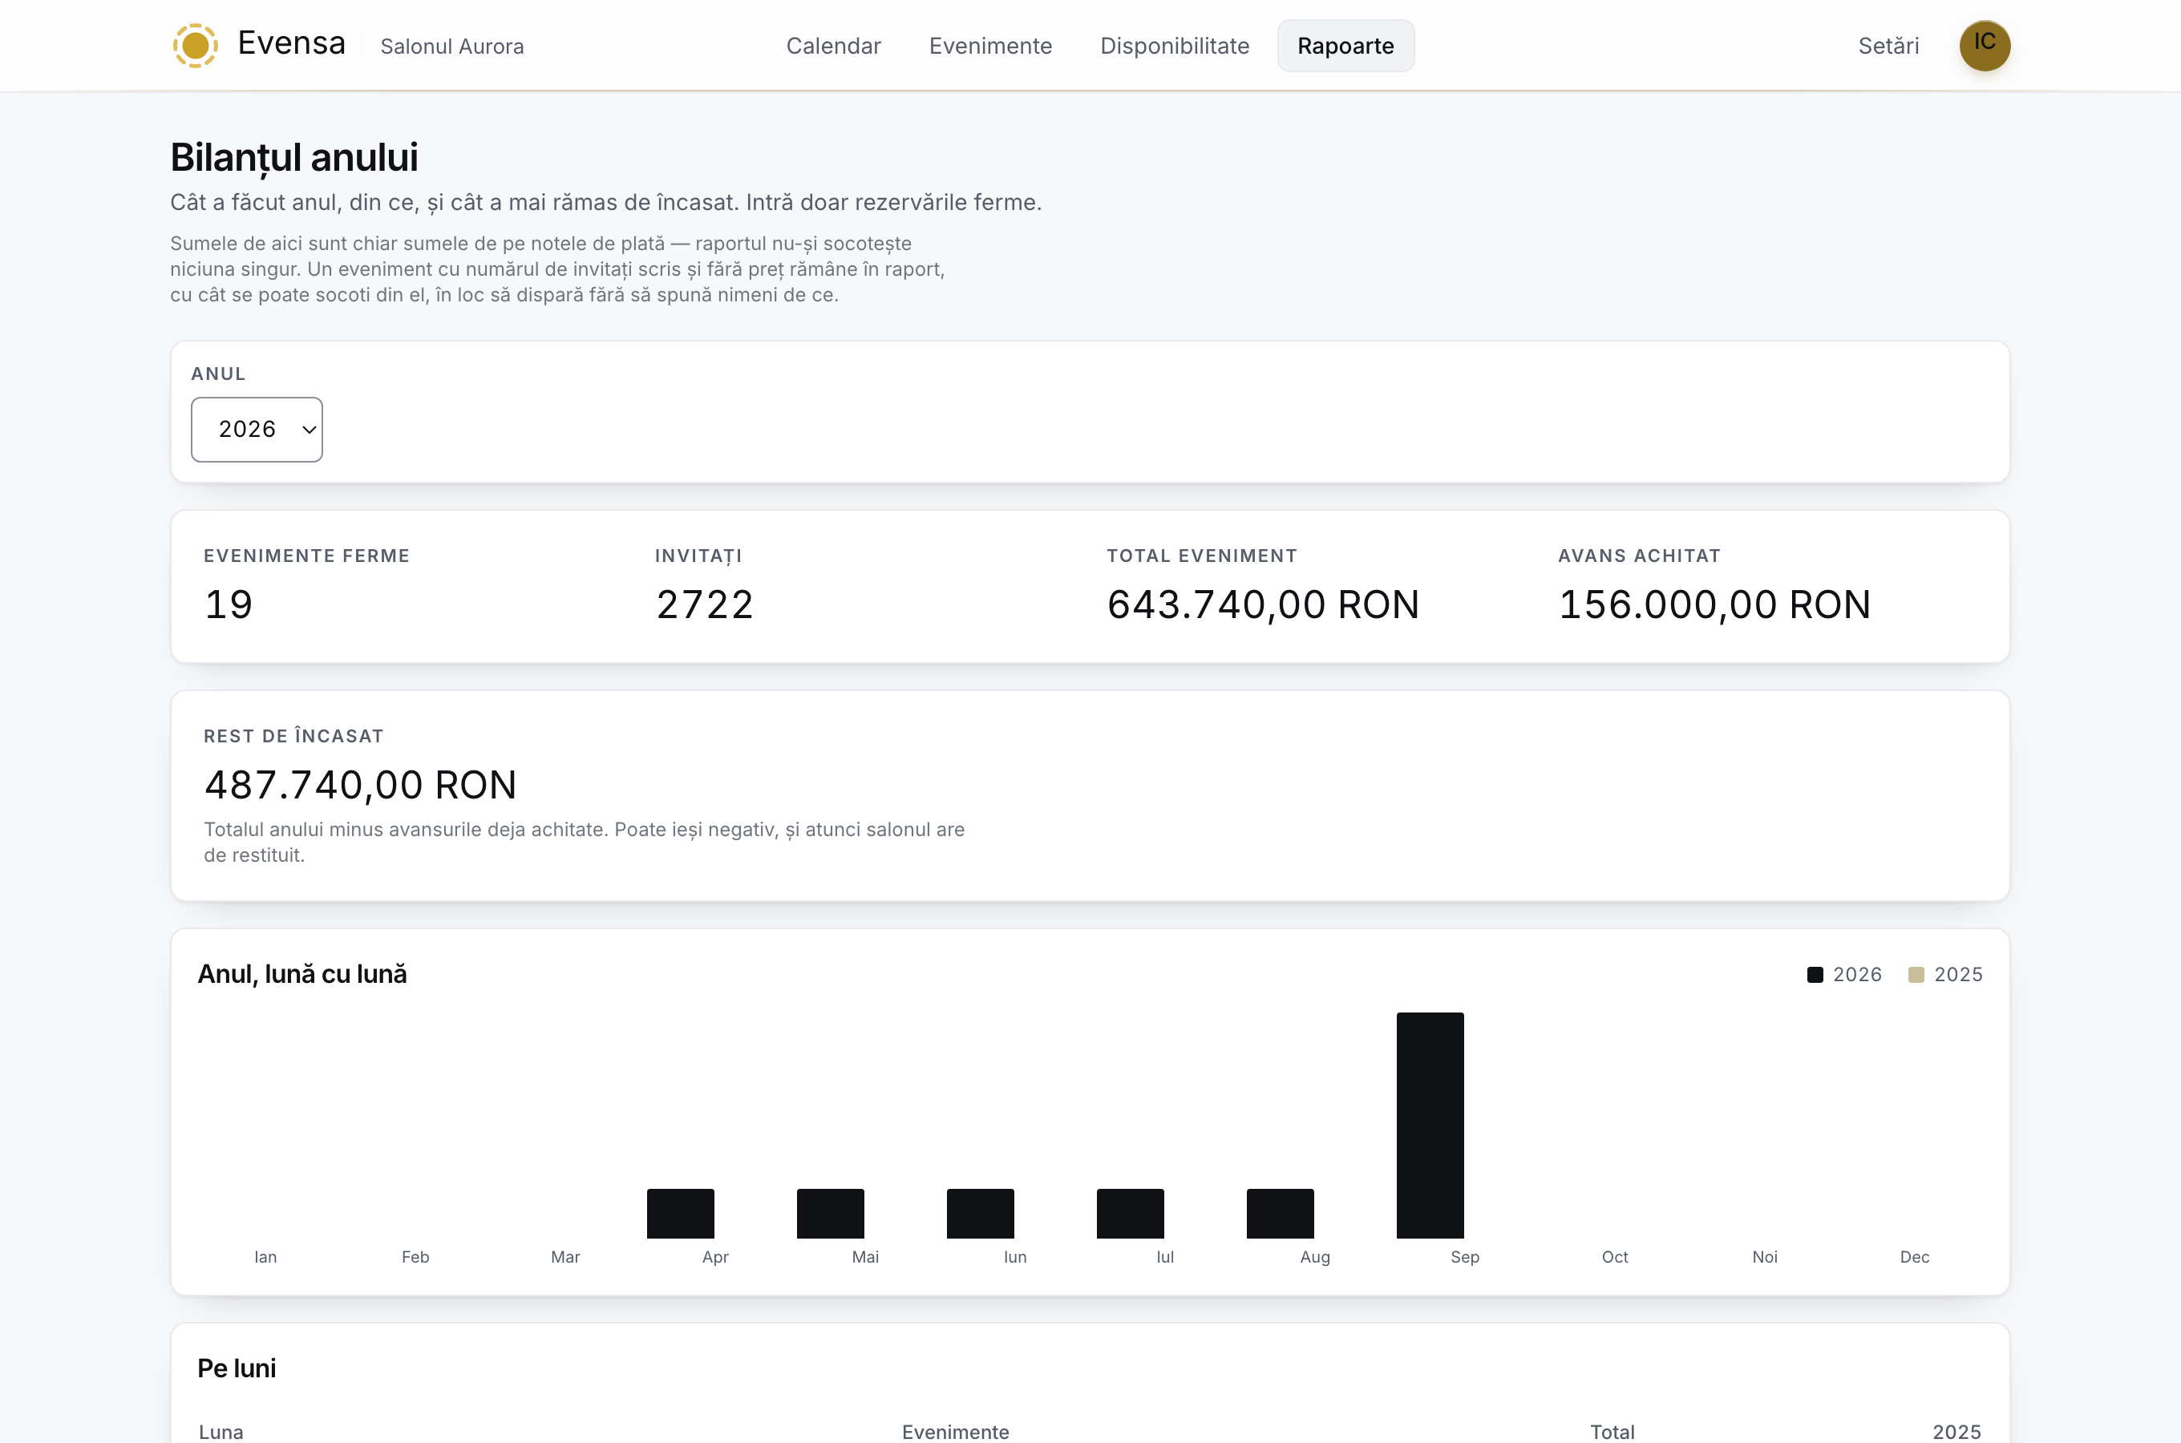2181x1443 pixels.
Task: Open the Calendar tab
Action: point(833,46)
